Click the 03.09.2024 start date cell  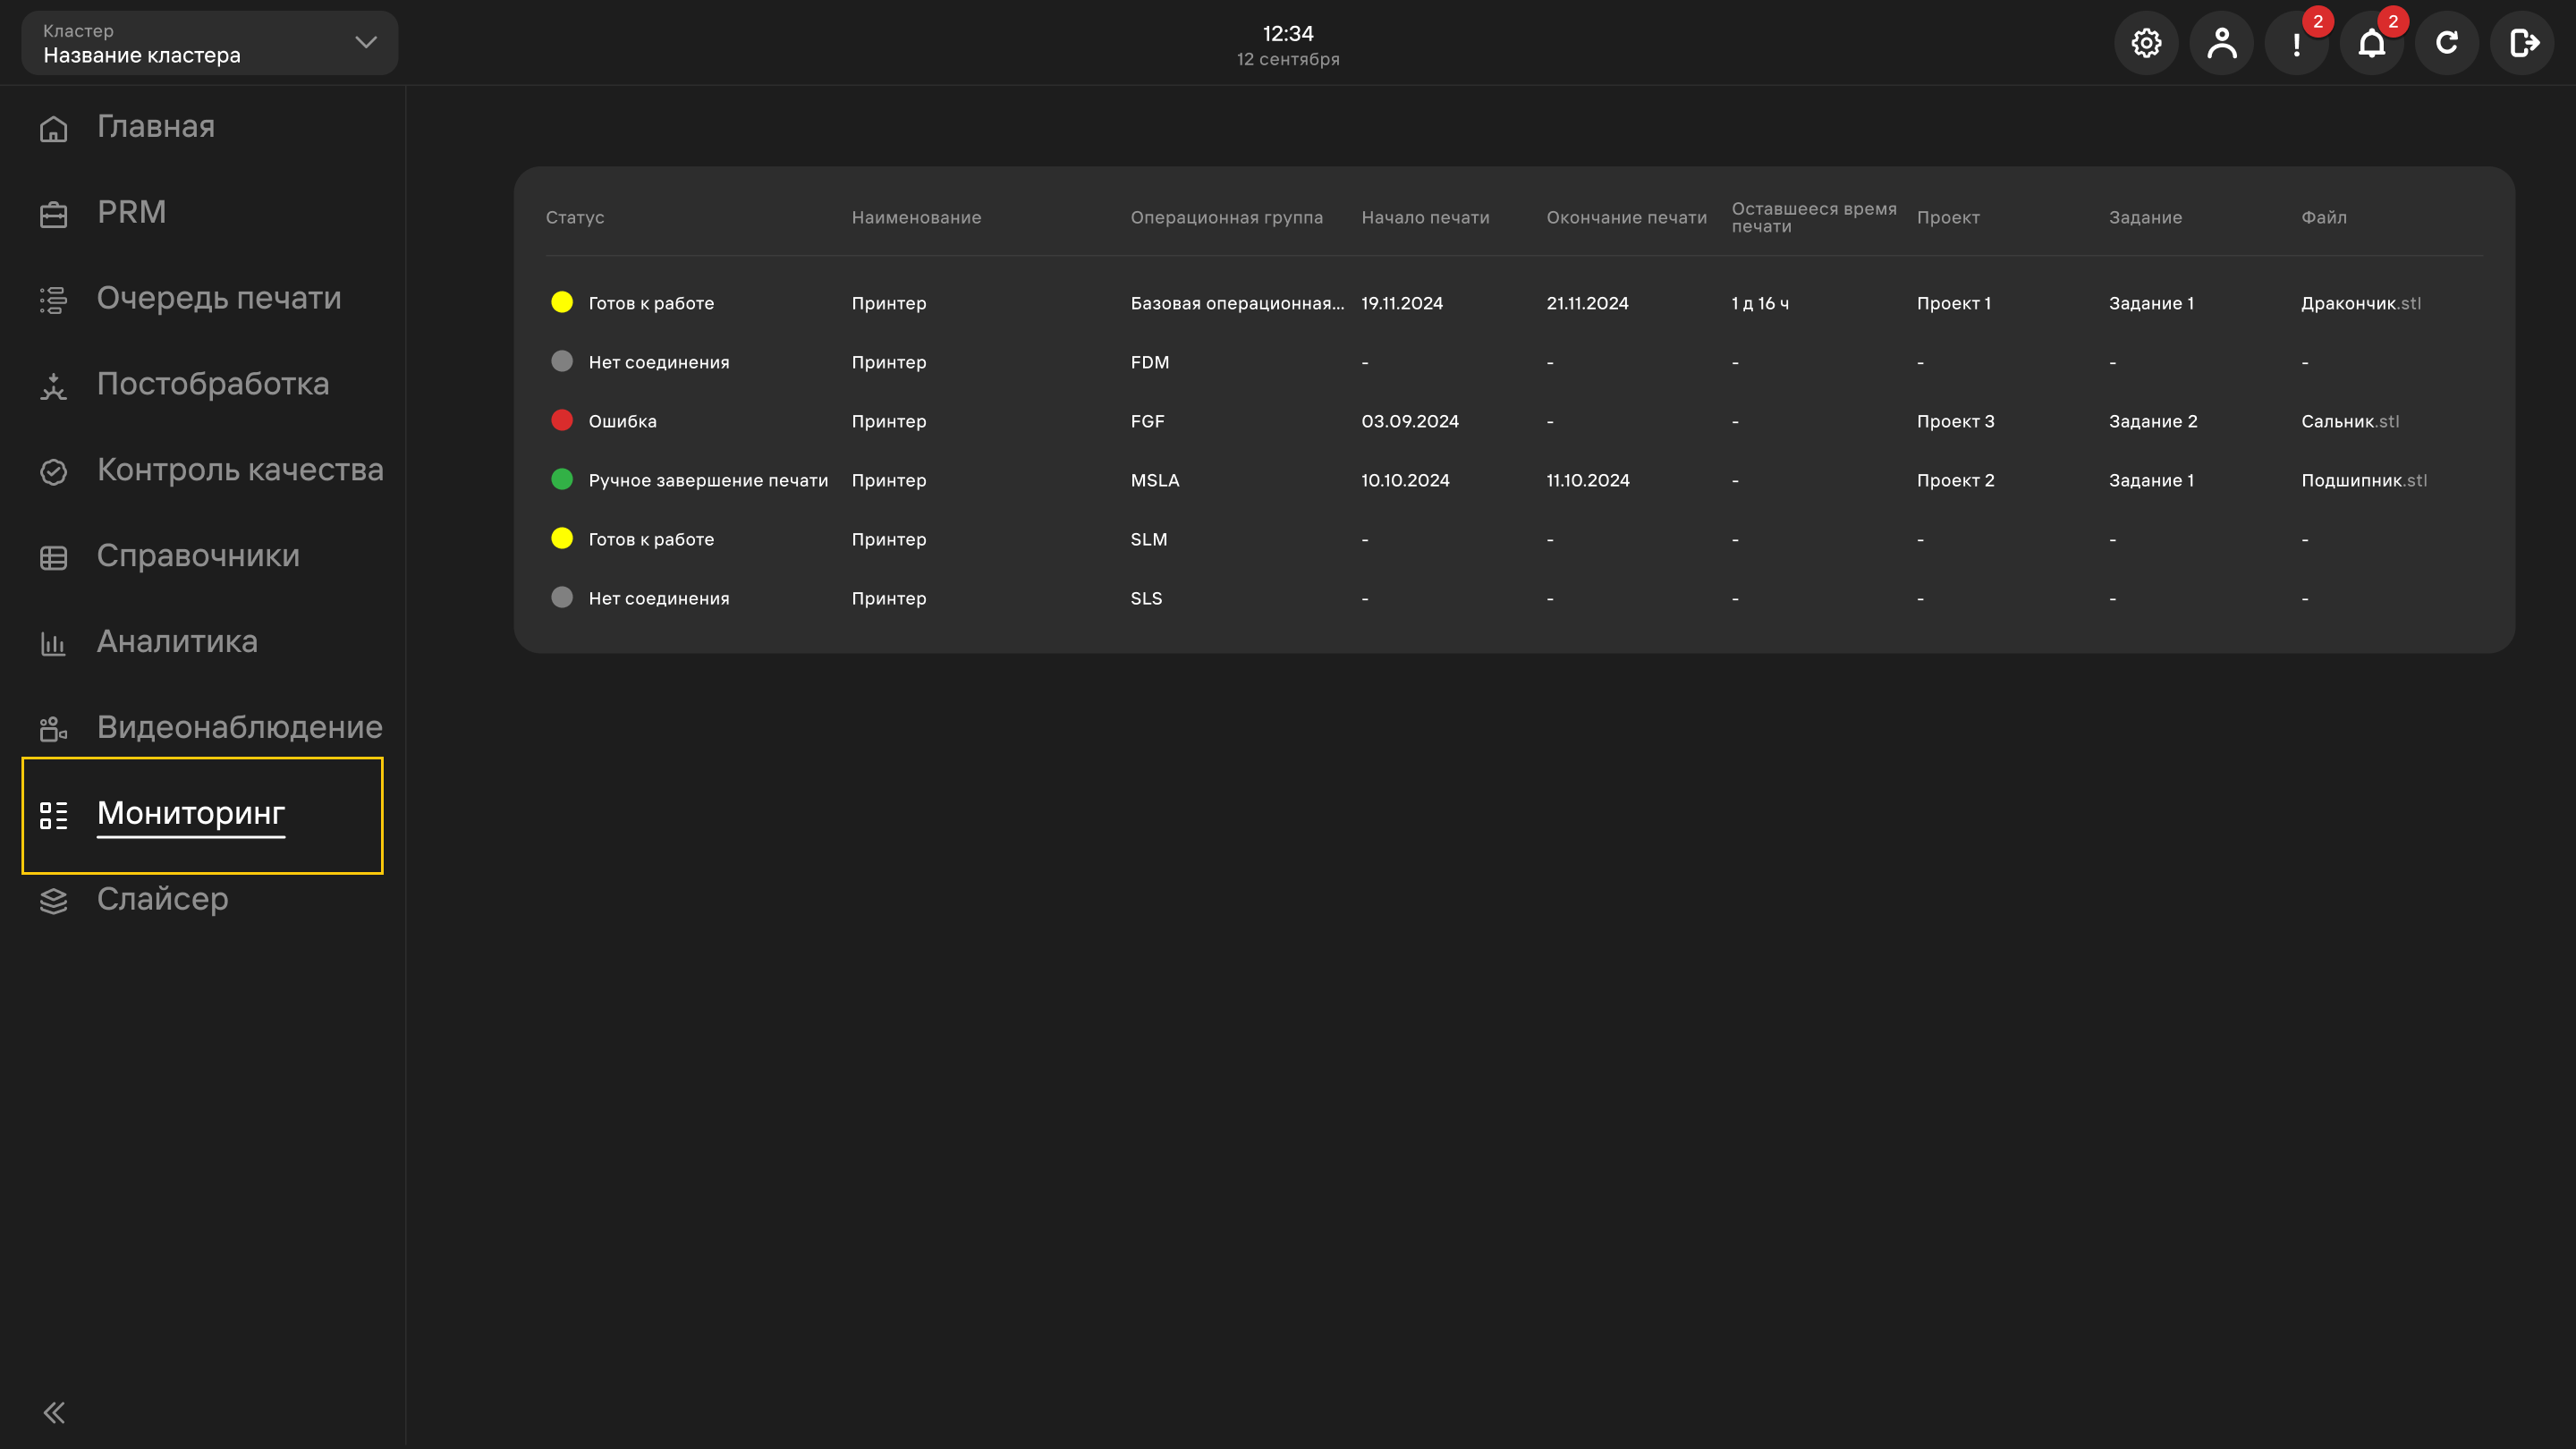tap(1410, 421)
